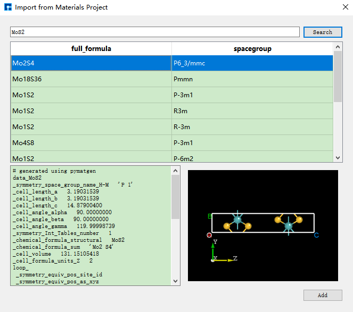
Task: Sort by the full_formula column header
Action: pyautogui.click(x=91, y=49)
